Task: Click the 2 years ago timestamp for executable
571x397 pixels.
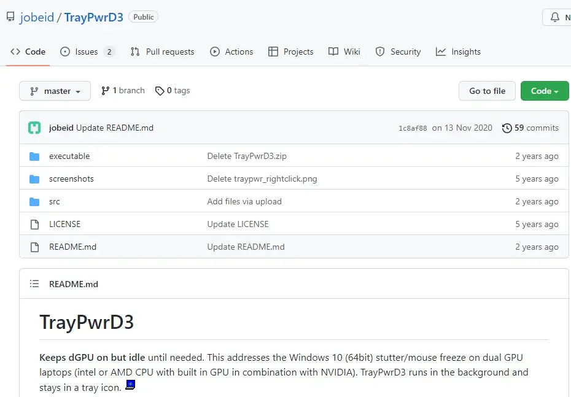Action: tap(537, 156)
